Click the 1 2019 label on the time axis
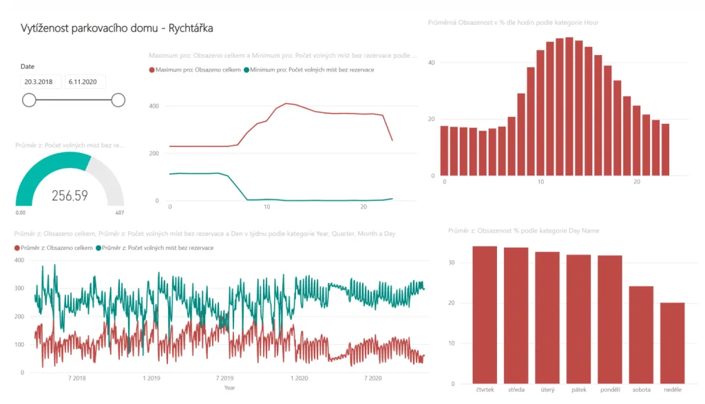The image size is (705, 404). tap(151, 379)
